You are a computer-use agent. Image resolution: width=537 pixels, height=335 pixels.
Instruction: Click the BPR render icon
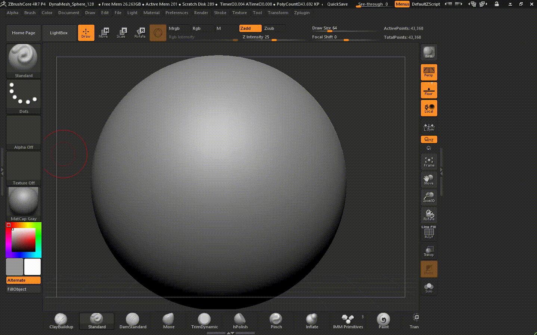[x=429, y=53]
